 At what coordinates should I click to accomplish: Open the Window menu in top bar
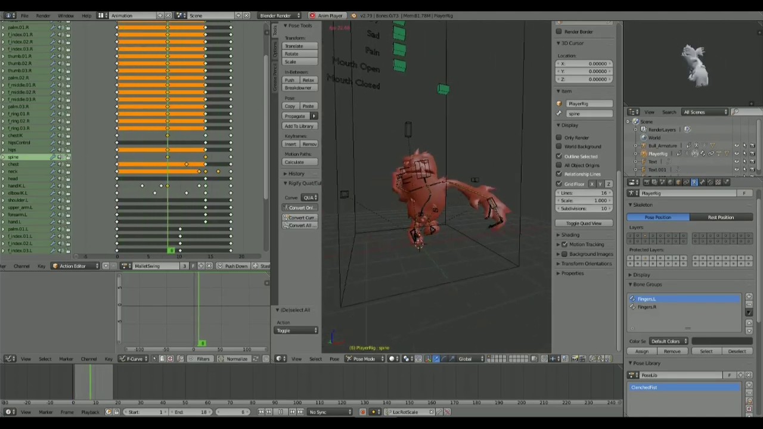66,15
